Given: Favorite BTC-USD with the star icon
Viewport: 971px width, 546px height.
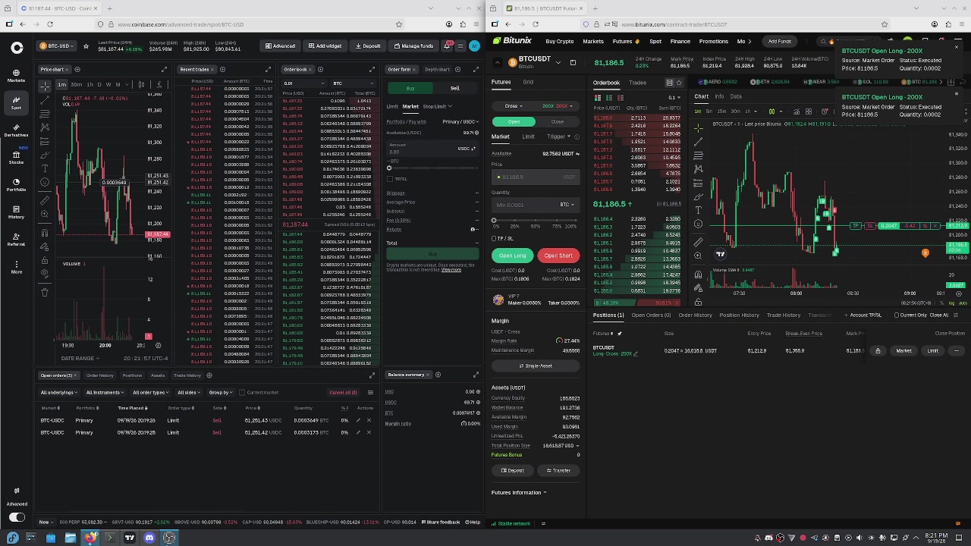Looking at the screenshot, I should click(86, 46).
